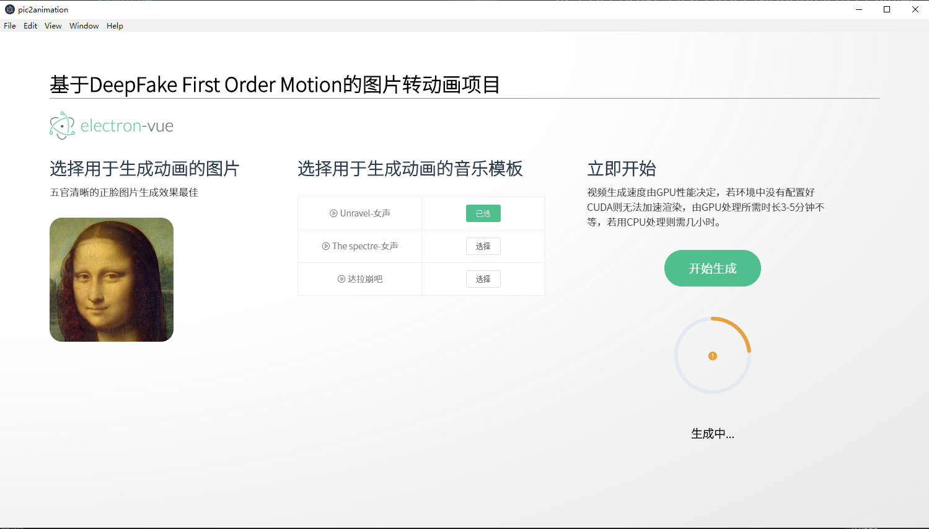Image resolution: width=929 pixels, height=529 pixels.
Task: Click the pic2animation app icon in title bar
Action: pos(10,9)
